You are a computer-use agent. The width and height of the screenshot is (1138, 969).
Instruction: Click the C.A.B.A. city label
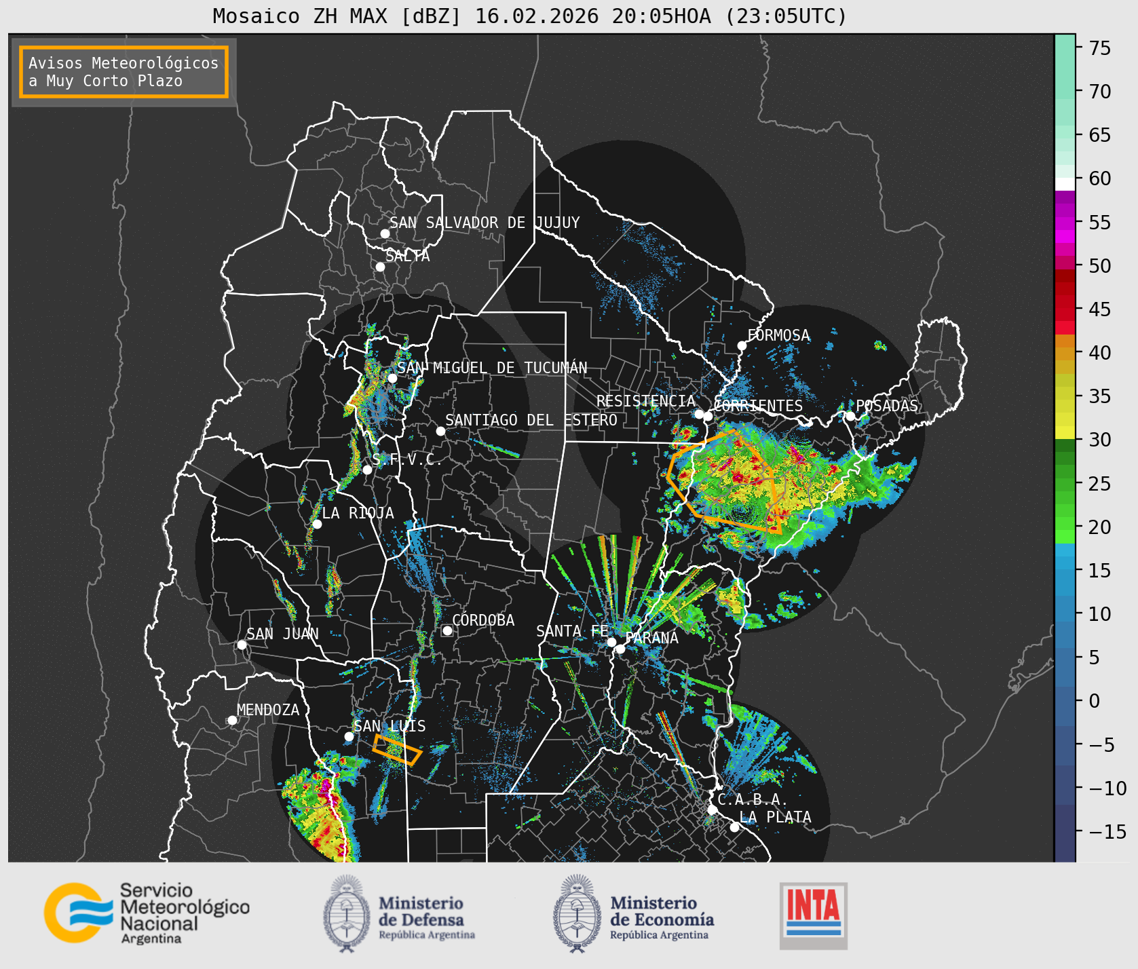[x=753, y=800]
